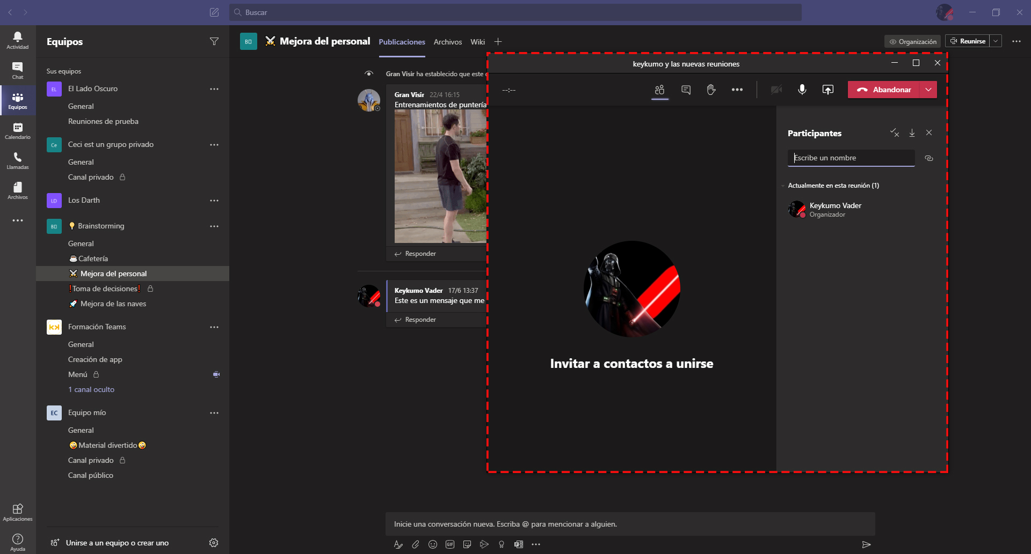Viewport: 1031px width, 554px height.
Task: Click the new conversation message box
Action: click(630, 524)
